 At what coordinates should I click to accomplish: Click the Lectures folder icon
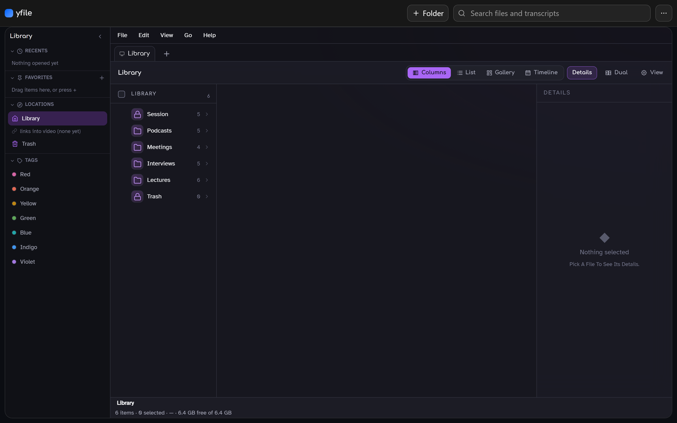(x=137, y=180)
